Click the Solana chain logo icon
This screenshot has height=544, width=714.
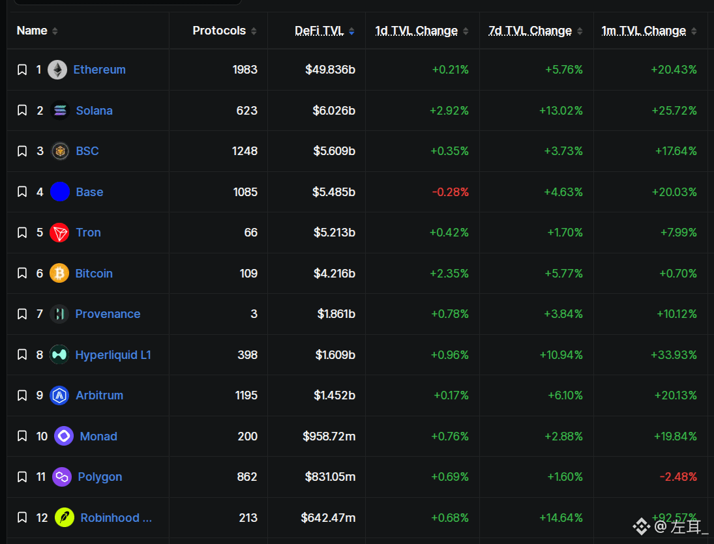tap(59, 111)
